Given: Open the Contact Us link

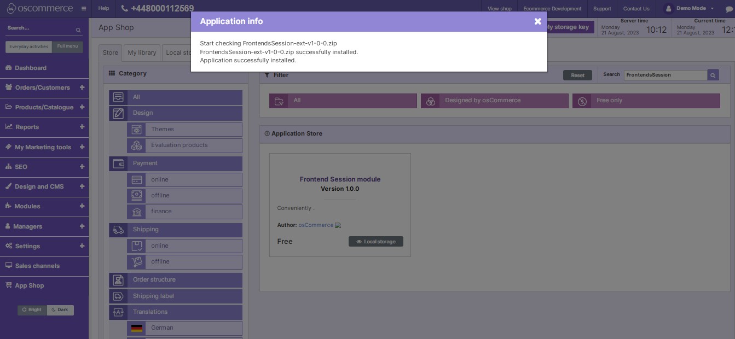Looking at the screenshot, I should (636, 9).
